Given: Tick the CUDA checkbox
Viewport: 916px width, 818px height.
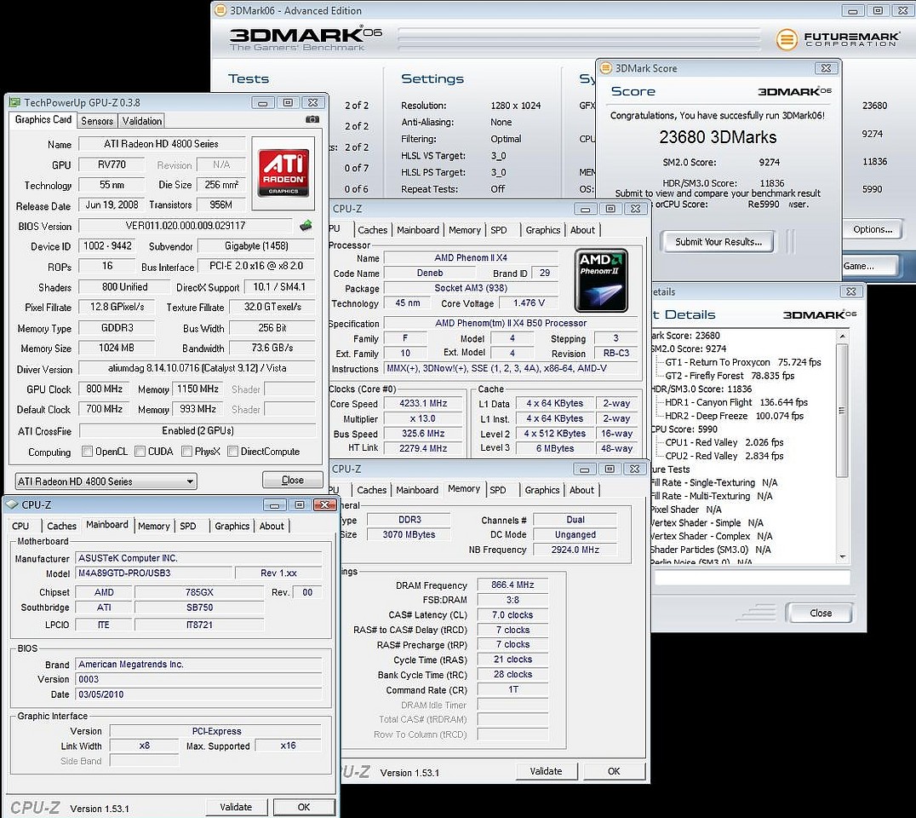Looking at the screenshot, I should tap(138, 452).
